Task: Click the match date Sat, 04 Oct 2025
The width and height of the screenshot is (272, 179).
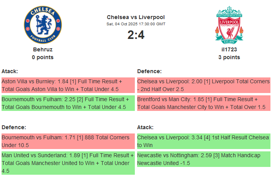Action: click(136, 24)
